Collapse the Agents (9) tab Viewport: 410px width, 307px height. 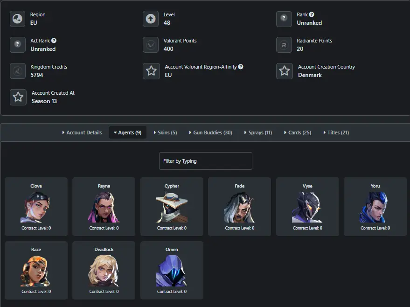(x=128, y=133)
